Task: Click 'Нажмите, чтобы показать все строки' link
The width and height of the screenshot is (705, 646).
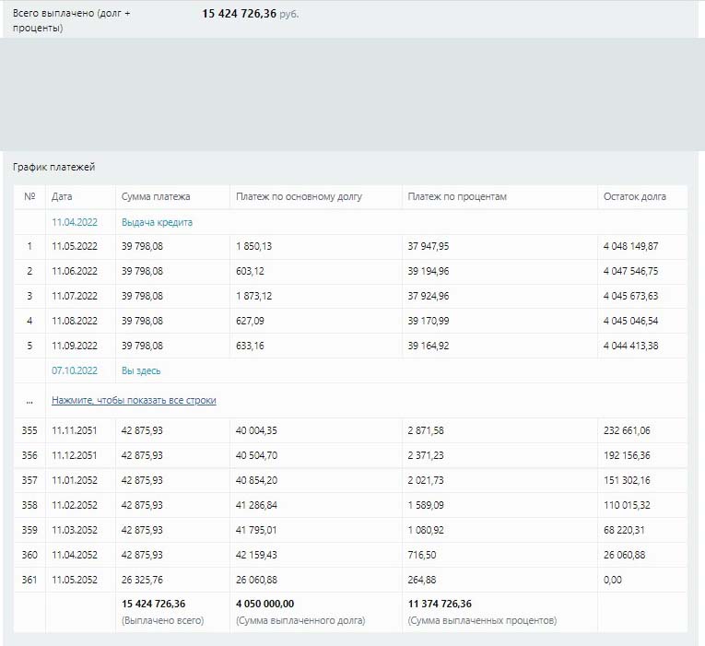Action: coord(134,400)
